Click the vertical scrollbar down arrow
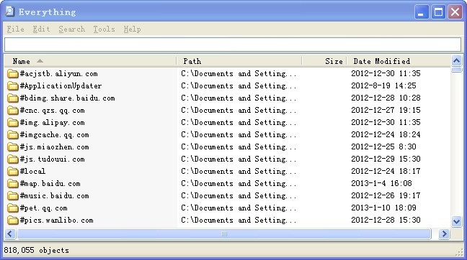This screenshot has height=260, width=467. tap(457, 221)
